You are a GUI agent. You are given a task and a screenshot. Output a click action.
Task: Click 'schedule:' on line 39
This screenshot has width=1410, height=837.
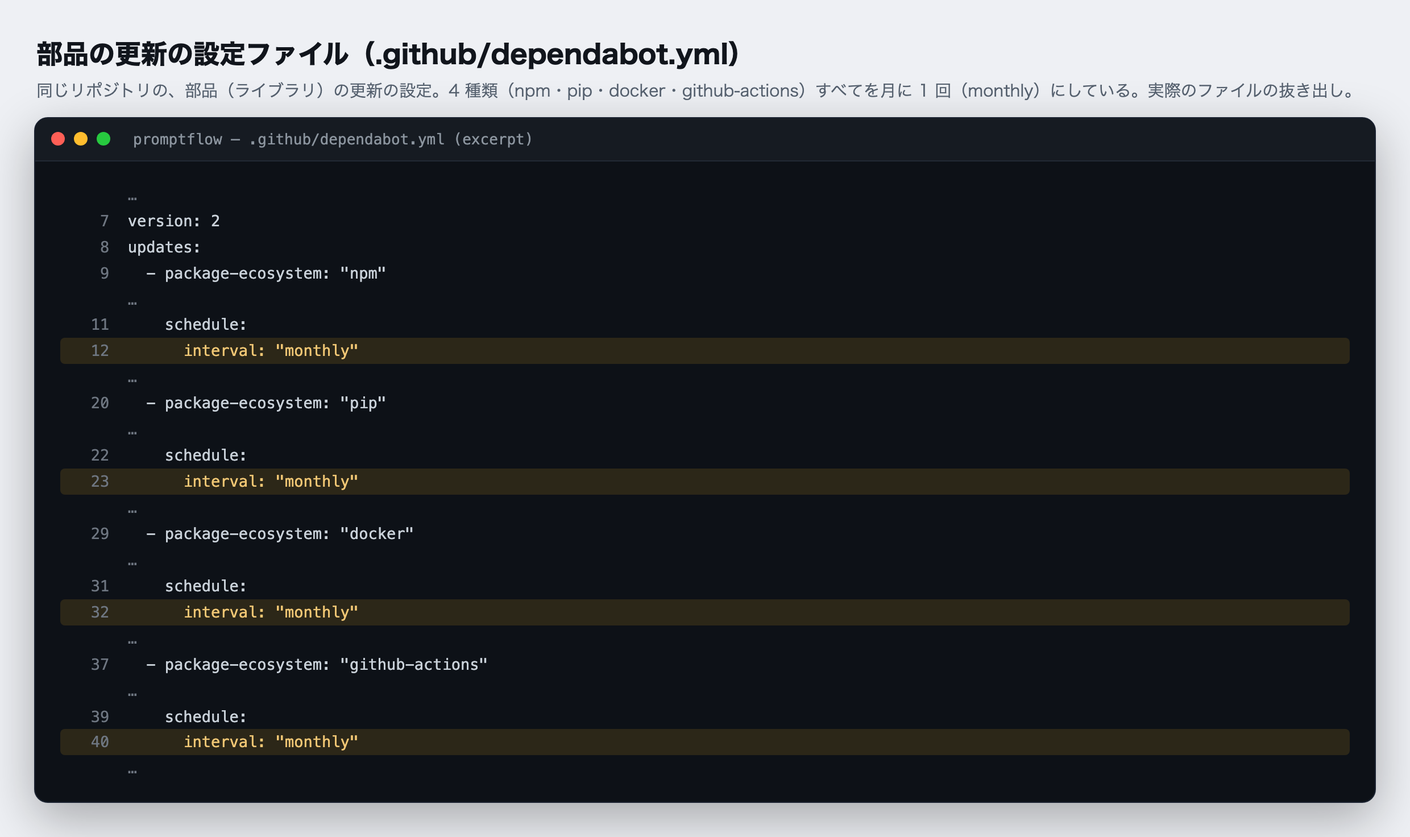click(x=205, y=717)
